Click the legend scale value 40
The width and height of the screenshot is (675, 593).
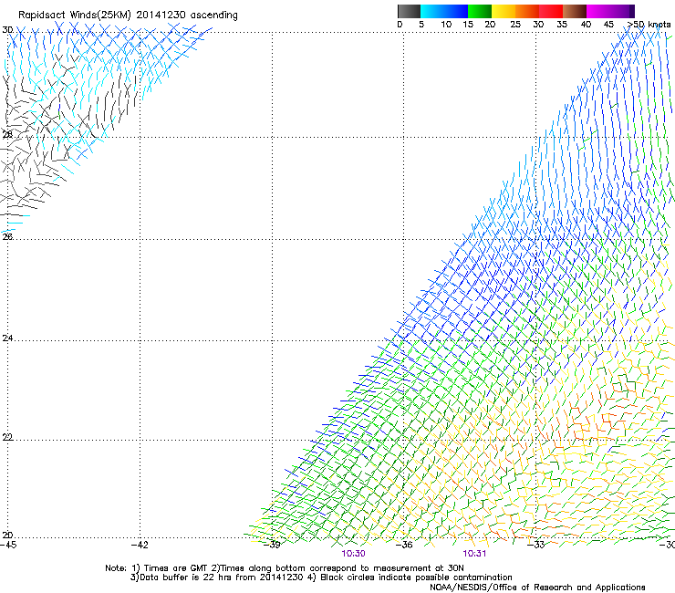(586, 25)
